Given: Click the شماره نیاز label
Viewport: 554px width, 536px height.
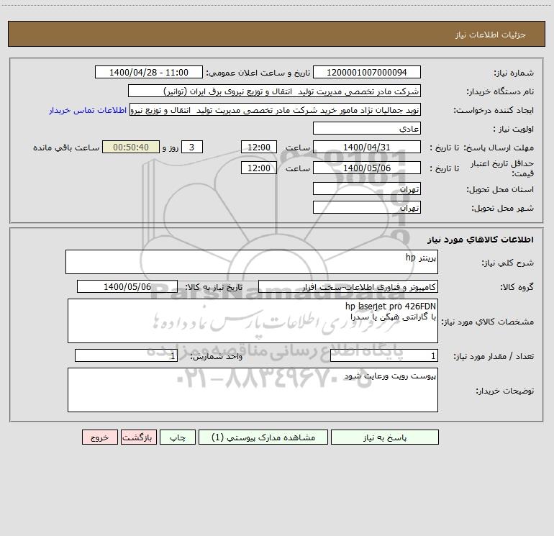Looking at the screenshot, I should (514, 73).
